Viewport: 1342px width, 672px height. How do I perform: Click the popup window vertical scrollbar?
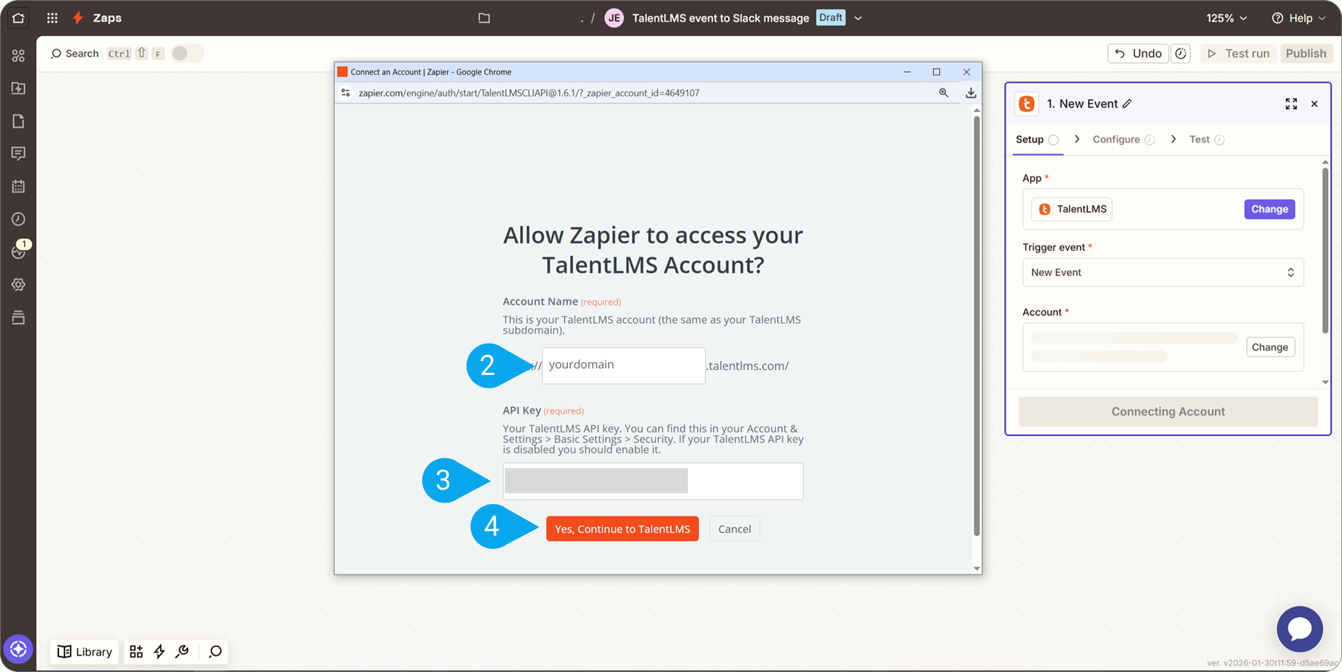[976, 326]
